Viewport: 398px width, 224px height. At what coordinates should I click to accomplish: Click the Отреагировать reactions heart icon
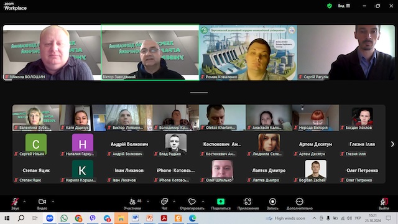point(192,204)
